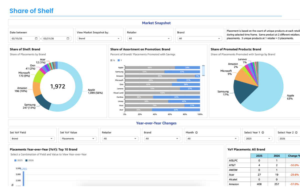Image resolution: width=300 pixels, height=187 pixels.
Task: Click the start date input field
Action: coord(22,39)
